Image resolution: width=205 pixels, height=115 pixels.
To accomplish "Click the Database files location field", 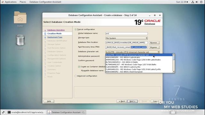I will point(127,42).
